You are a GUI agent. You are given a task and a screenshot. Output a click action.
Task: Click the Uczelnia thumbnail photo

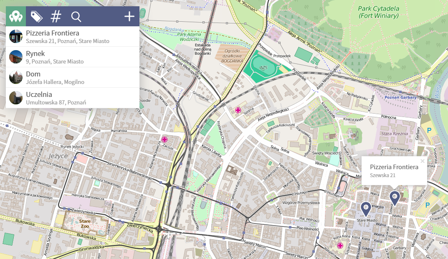(16, 98)
